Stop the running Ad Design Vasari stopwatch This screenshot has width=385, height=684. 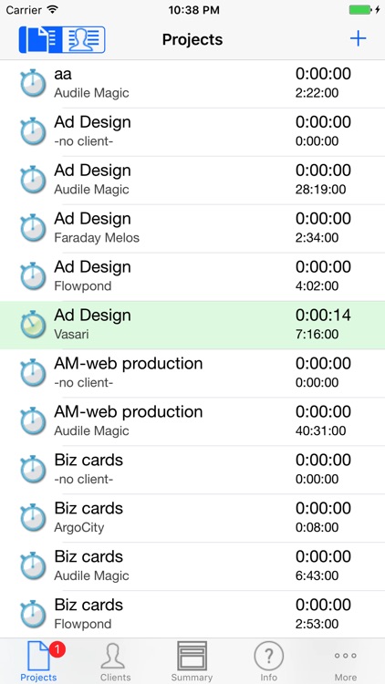(x=33, y=325)
